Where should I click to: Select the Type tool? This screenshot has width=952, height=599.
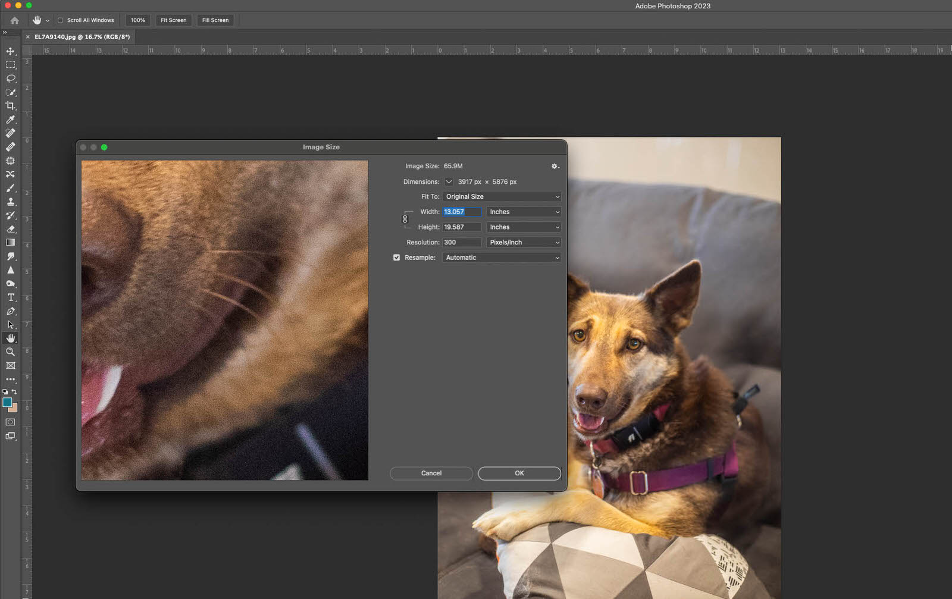point(10,297)
